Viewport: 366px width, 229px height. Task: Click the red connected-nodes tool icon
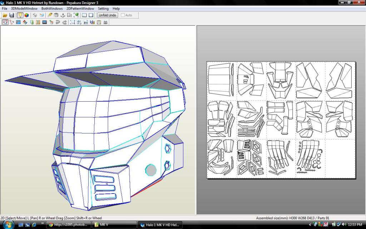click(12, 22)
